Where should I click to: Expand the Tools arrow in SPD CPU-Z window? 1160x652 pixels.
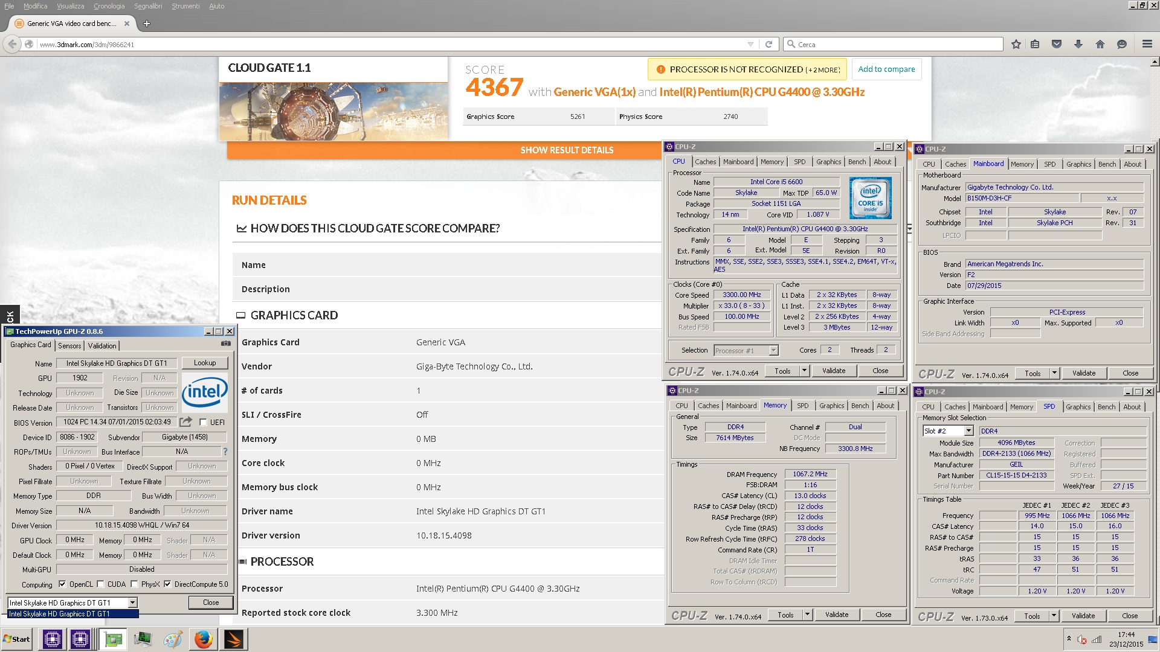(1054, 616)
